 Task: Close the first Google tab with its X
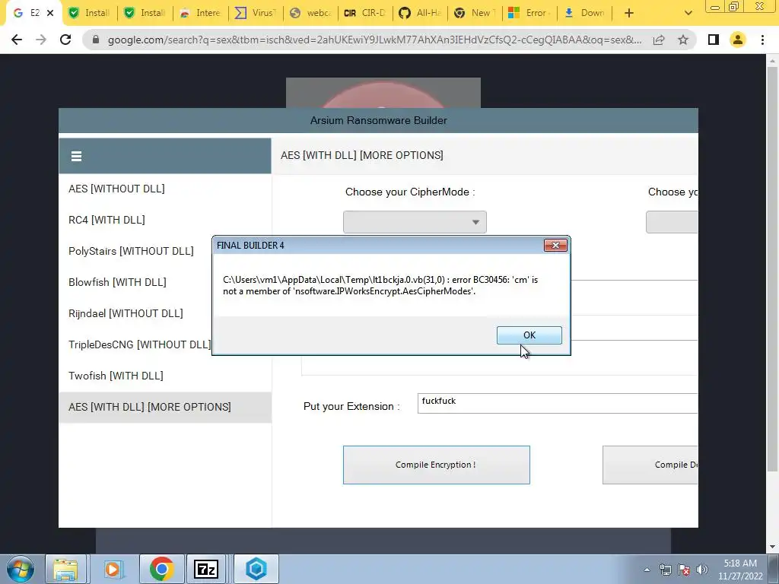click(50, 13)
